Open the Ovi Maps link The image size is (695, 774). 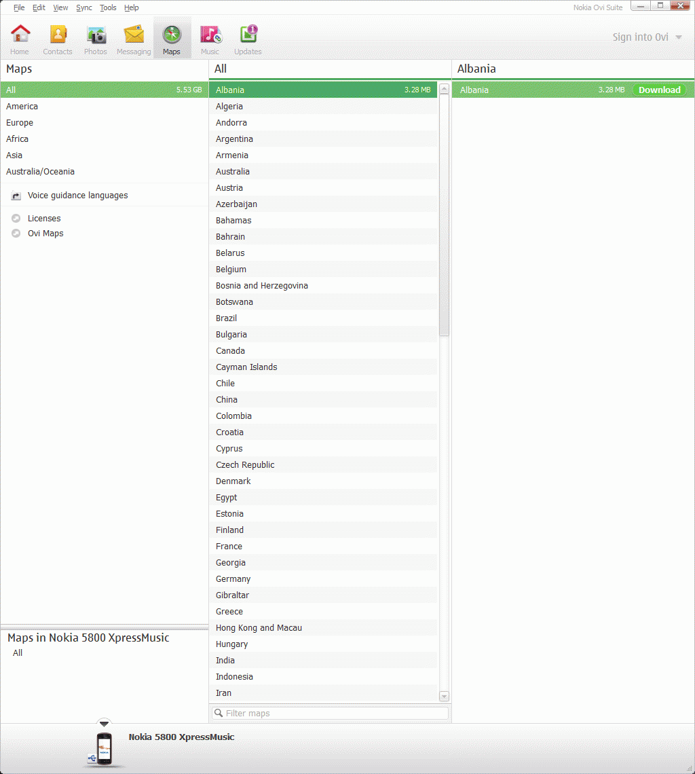coord(45,234)
